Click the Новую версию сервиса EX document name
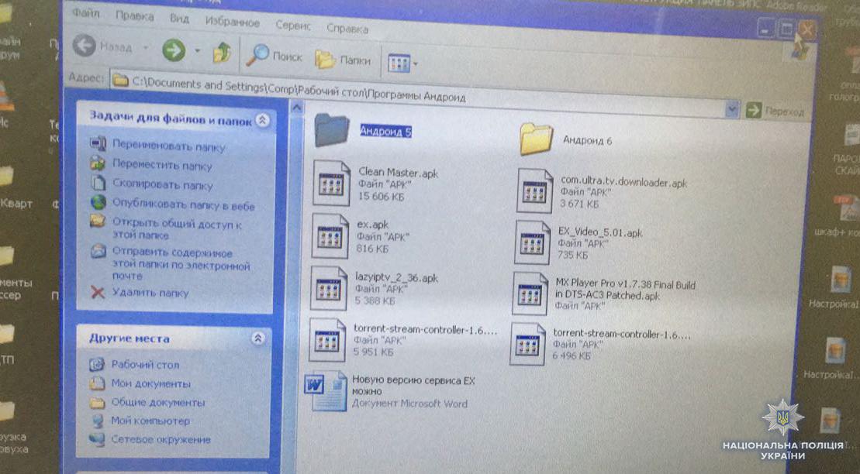860x474 pixels. (x=413, y=385)
